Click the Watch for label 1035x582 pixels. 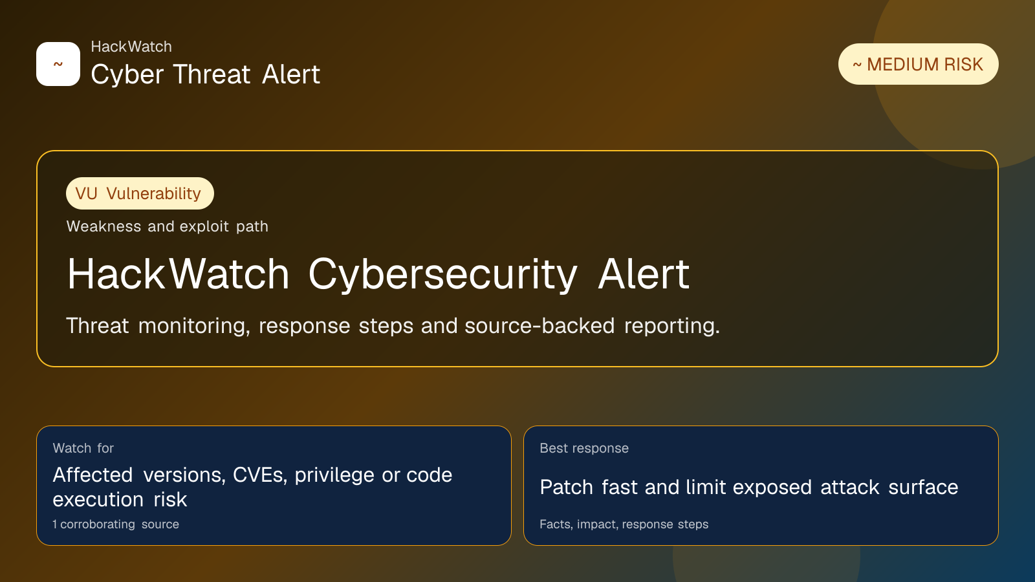83,448
